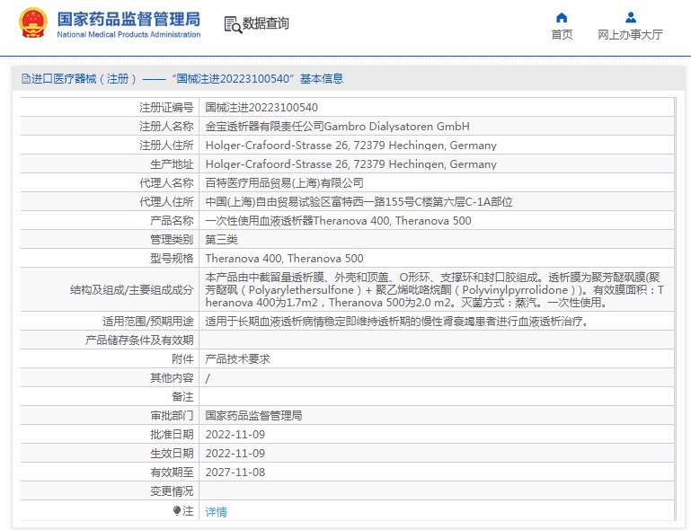Click the 产品储存条件及有效期 row label
The width and height of the screenshot is (691, 530).
(139, 340)
